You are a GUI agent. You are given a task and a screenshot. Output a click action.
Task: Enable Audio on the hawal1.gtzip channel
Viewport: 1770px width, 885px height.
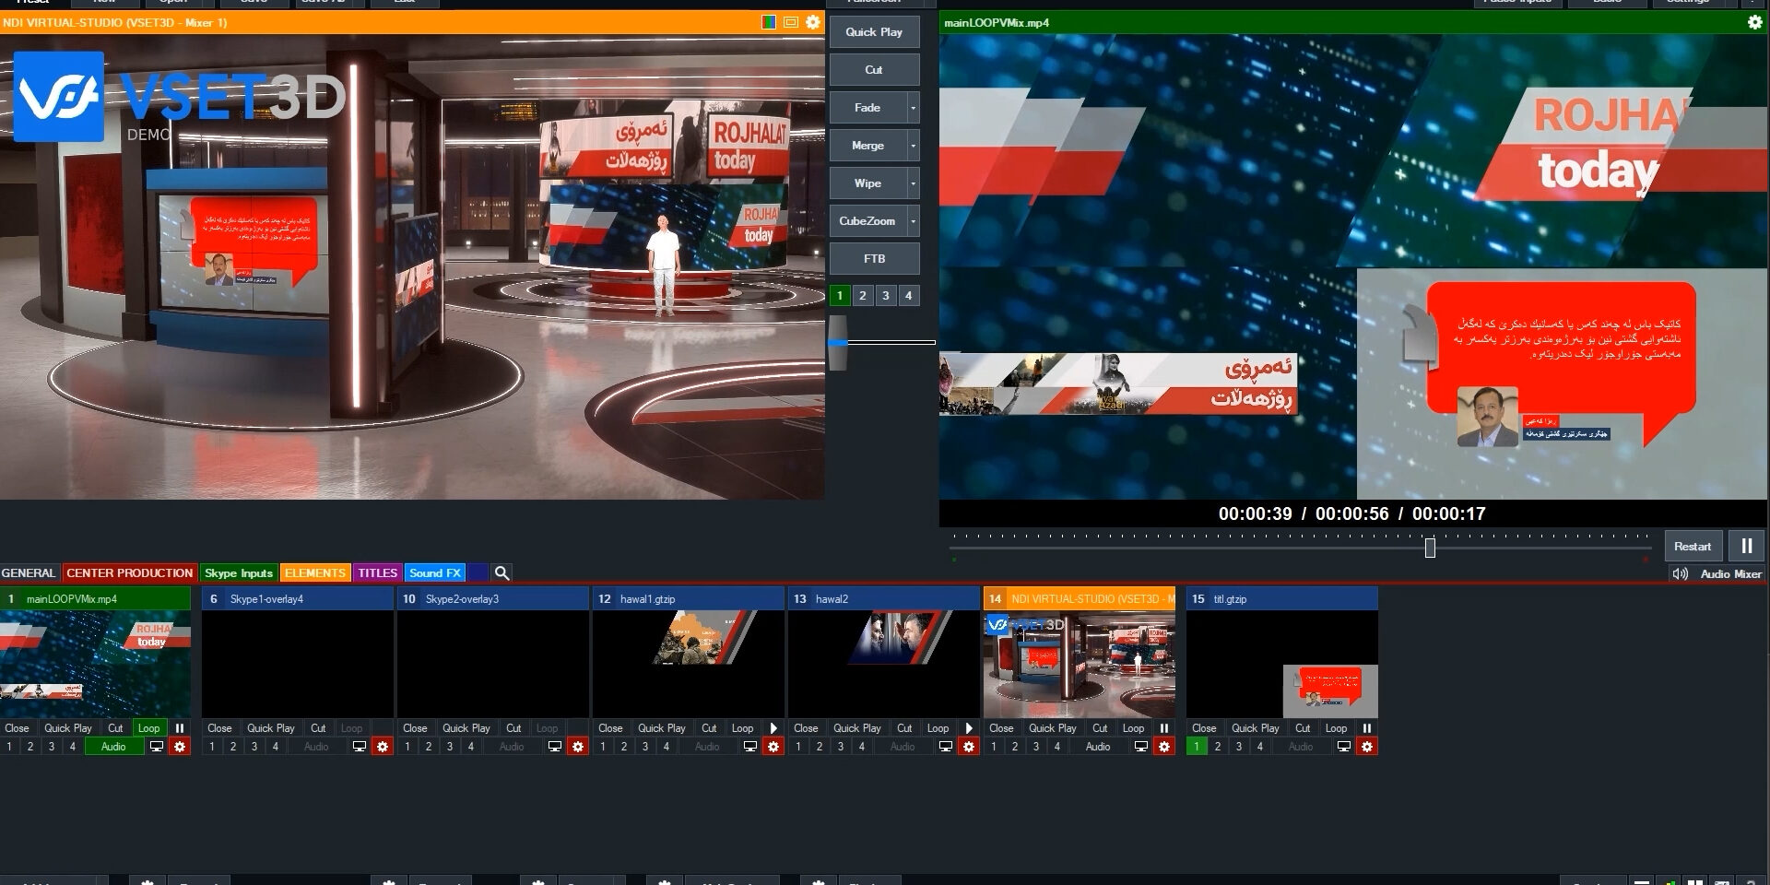708,746
